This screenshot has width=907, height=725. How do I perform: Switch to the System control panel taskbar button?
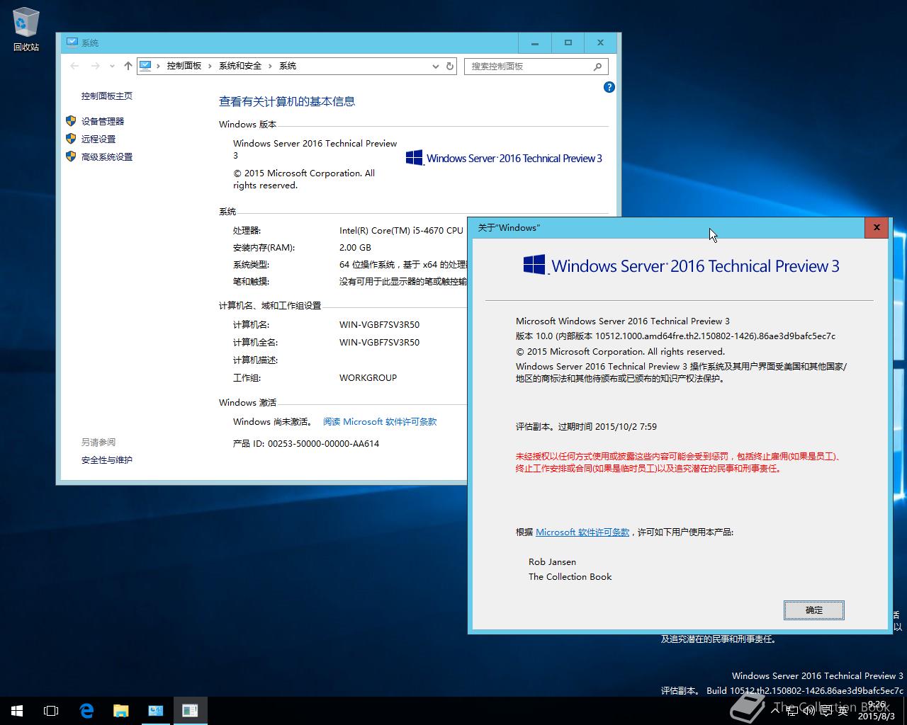(x=156, y=711)
